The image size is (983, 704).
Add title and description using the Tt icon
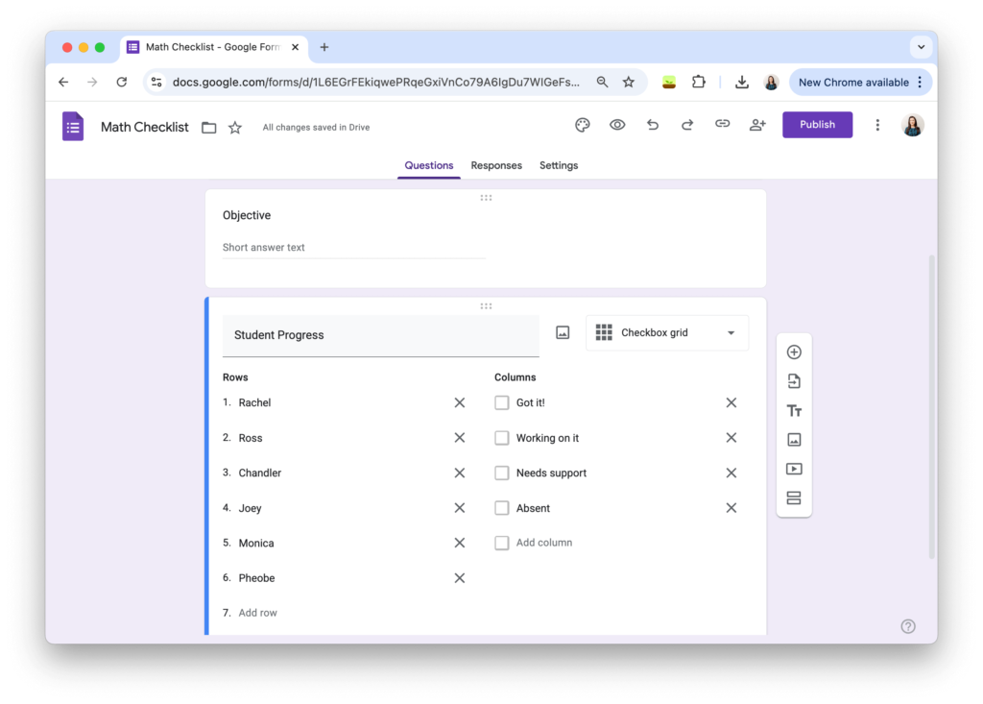point(794,410)
